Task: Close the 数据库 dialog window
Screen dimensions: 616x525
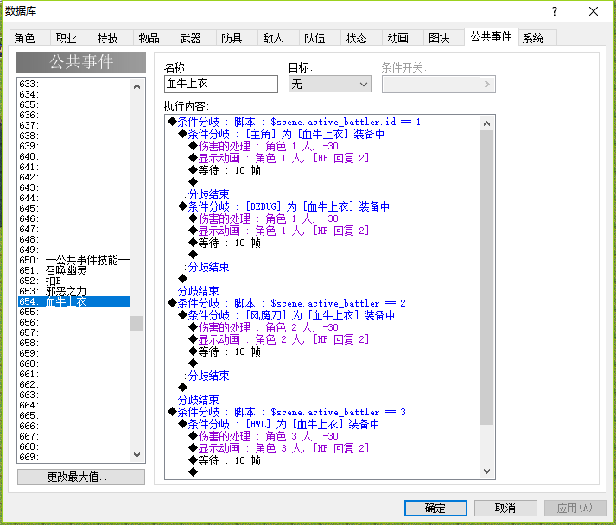Action: (x=594, y=11)
